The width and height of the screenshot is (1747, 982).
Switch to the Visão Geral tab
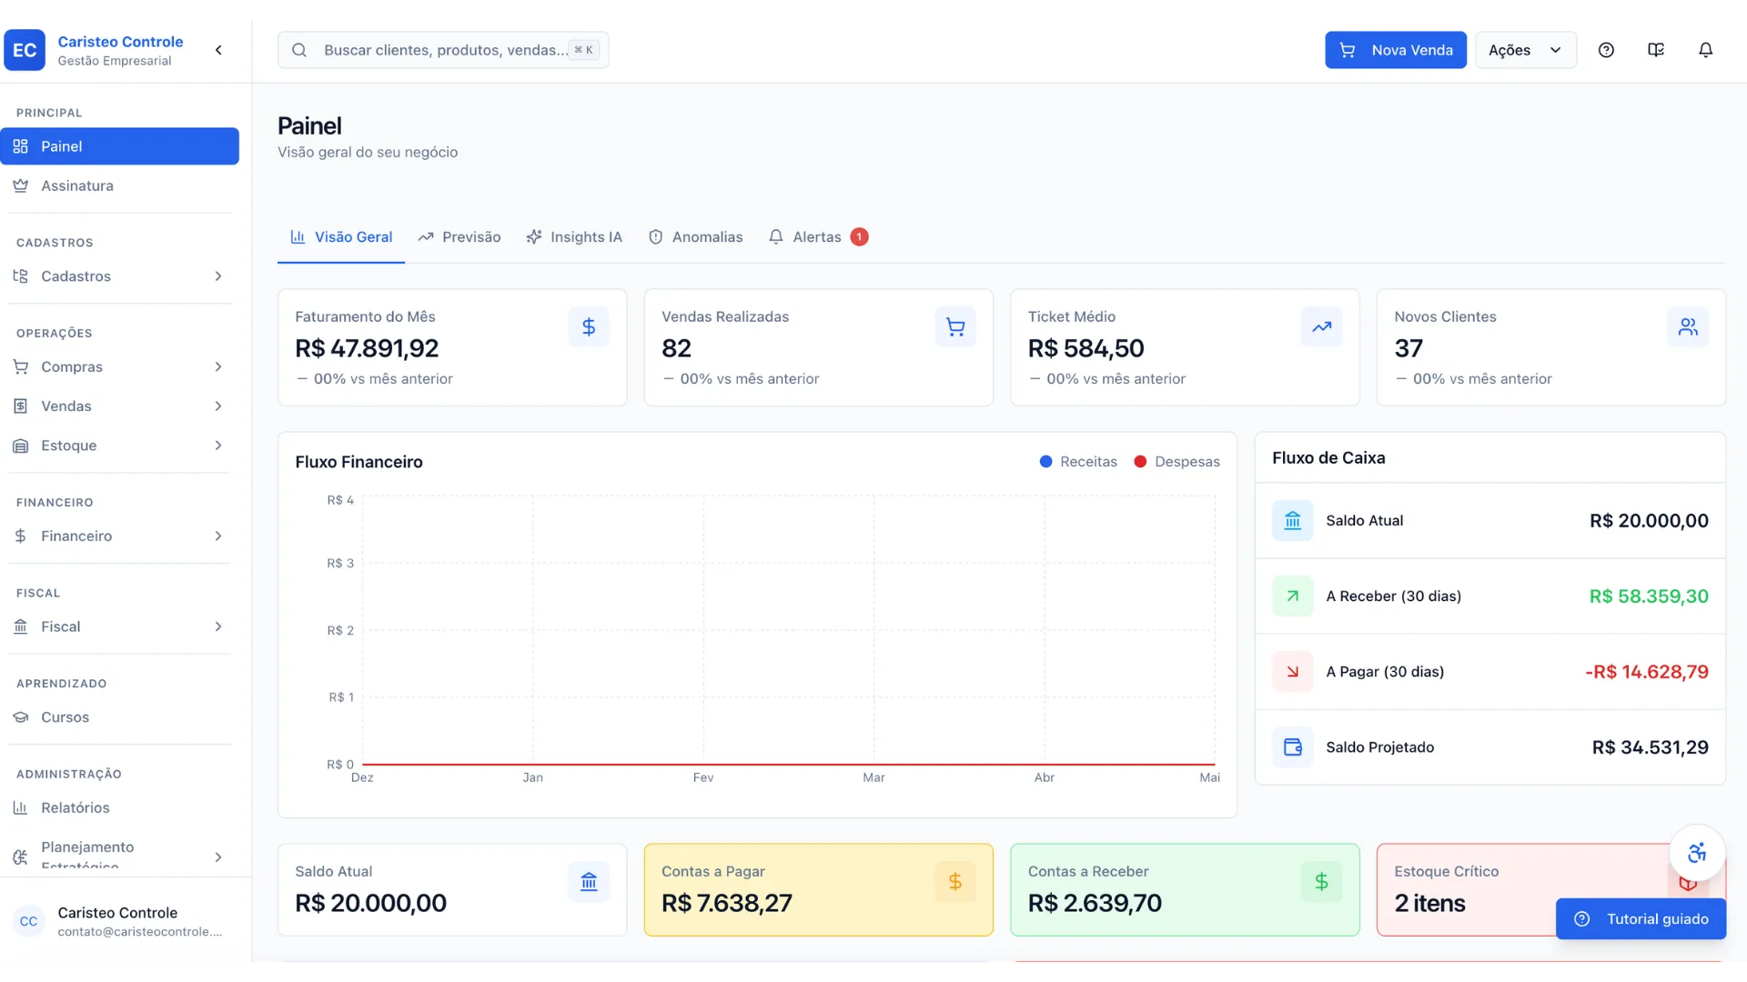[x=341, y=237]
